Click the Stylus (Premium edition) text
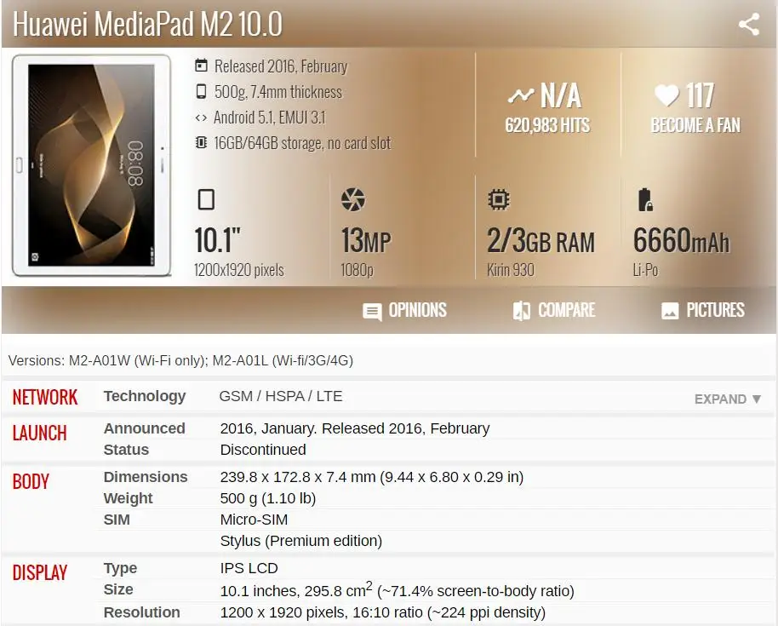Viewport: 778px width, 626px height. (x=301, y=541)
